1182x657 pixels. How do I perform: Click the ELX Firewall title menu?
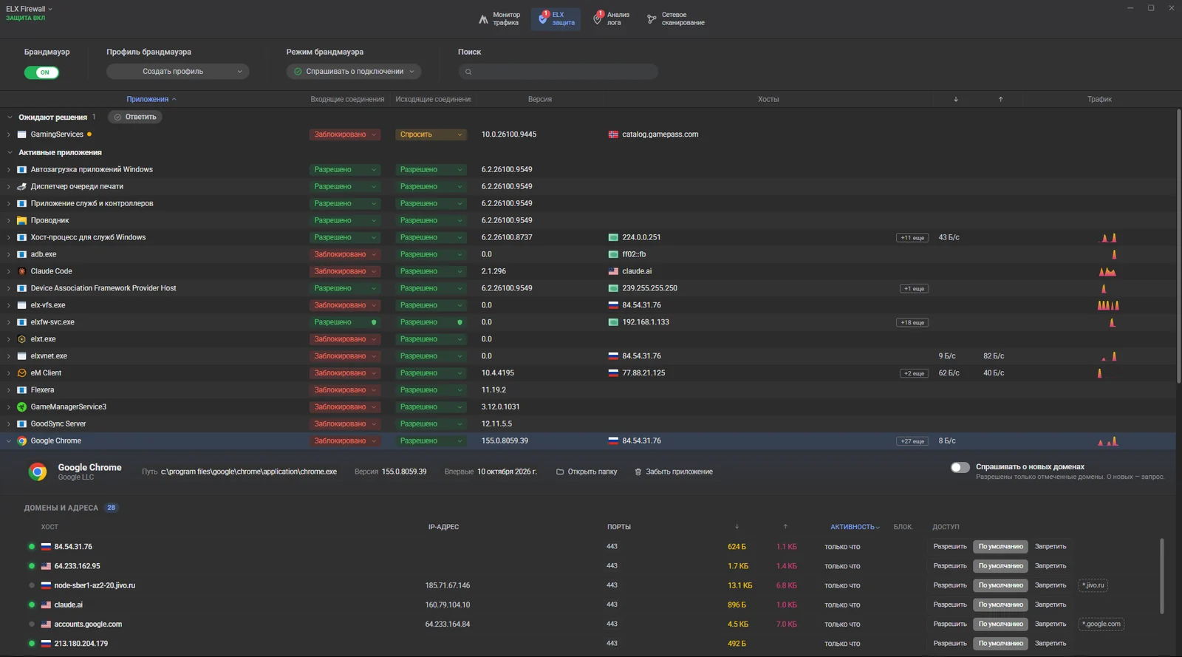(29, 9)
